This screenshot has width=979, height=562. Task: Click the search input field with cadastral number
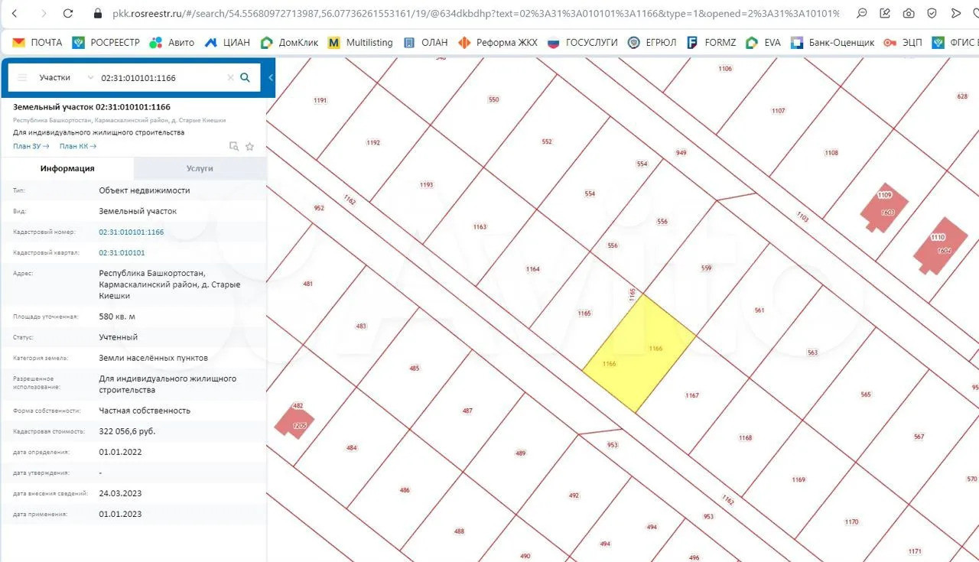pyautogui.click(x=161, y=77)
